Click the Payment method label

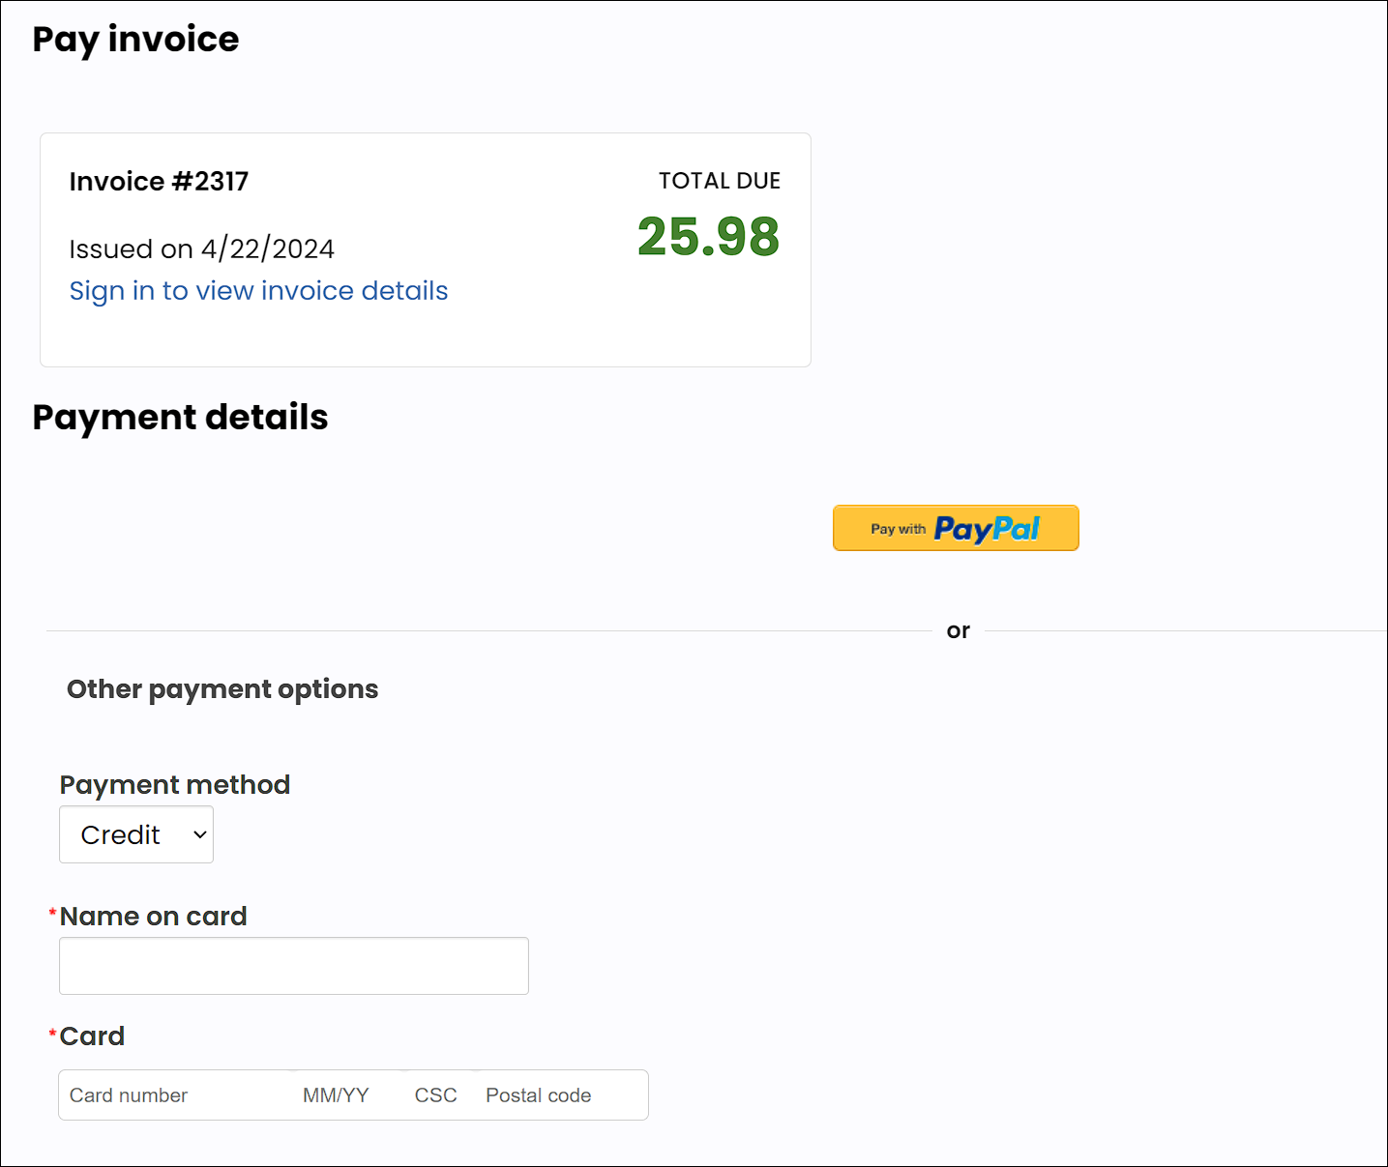[174, 785]
